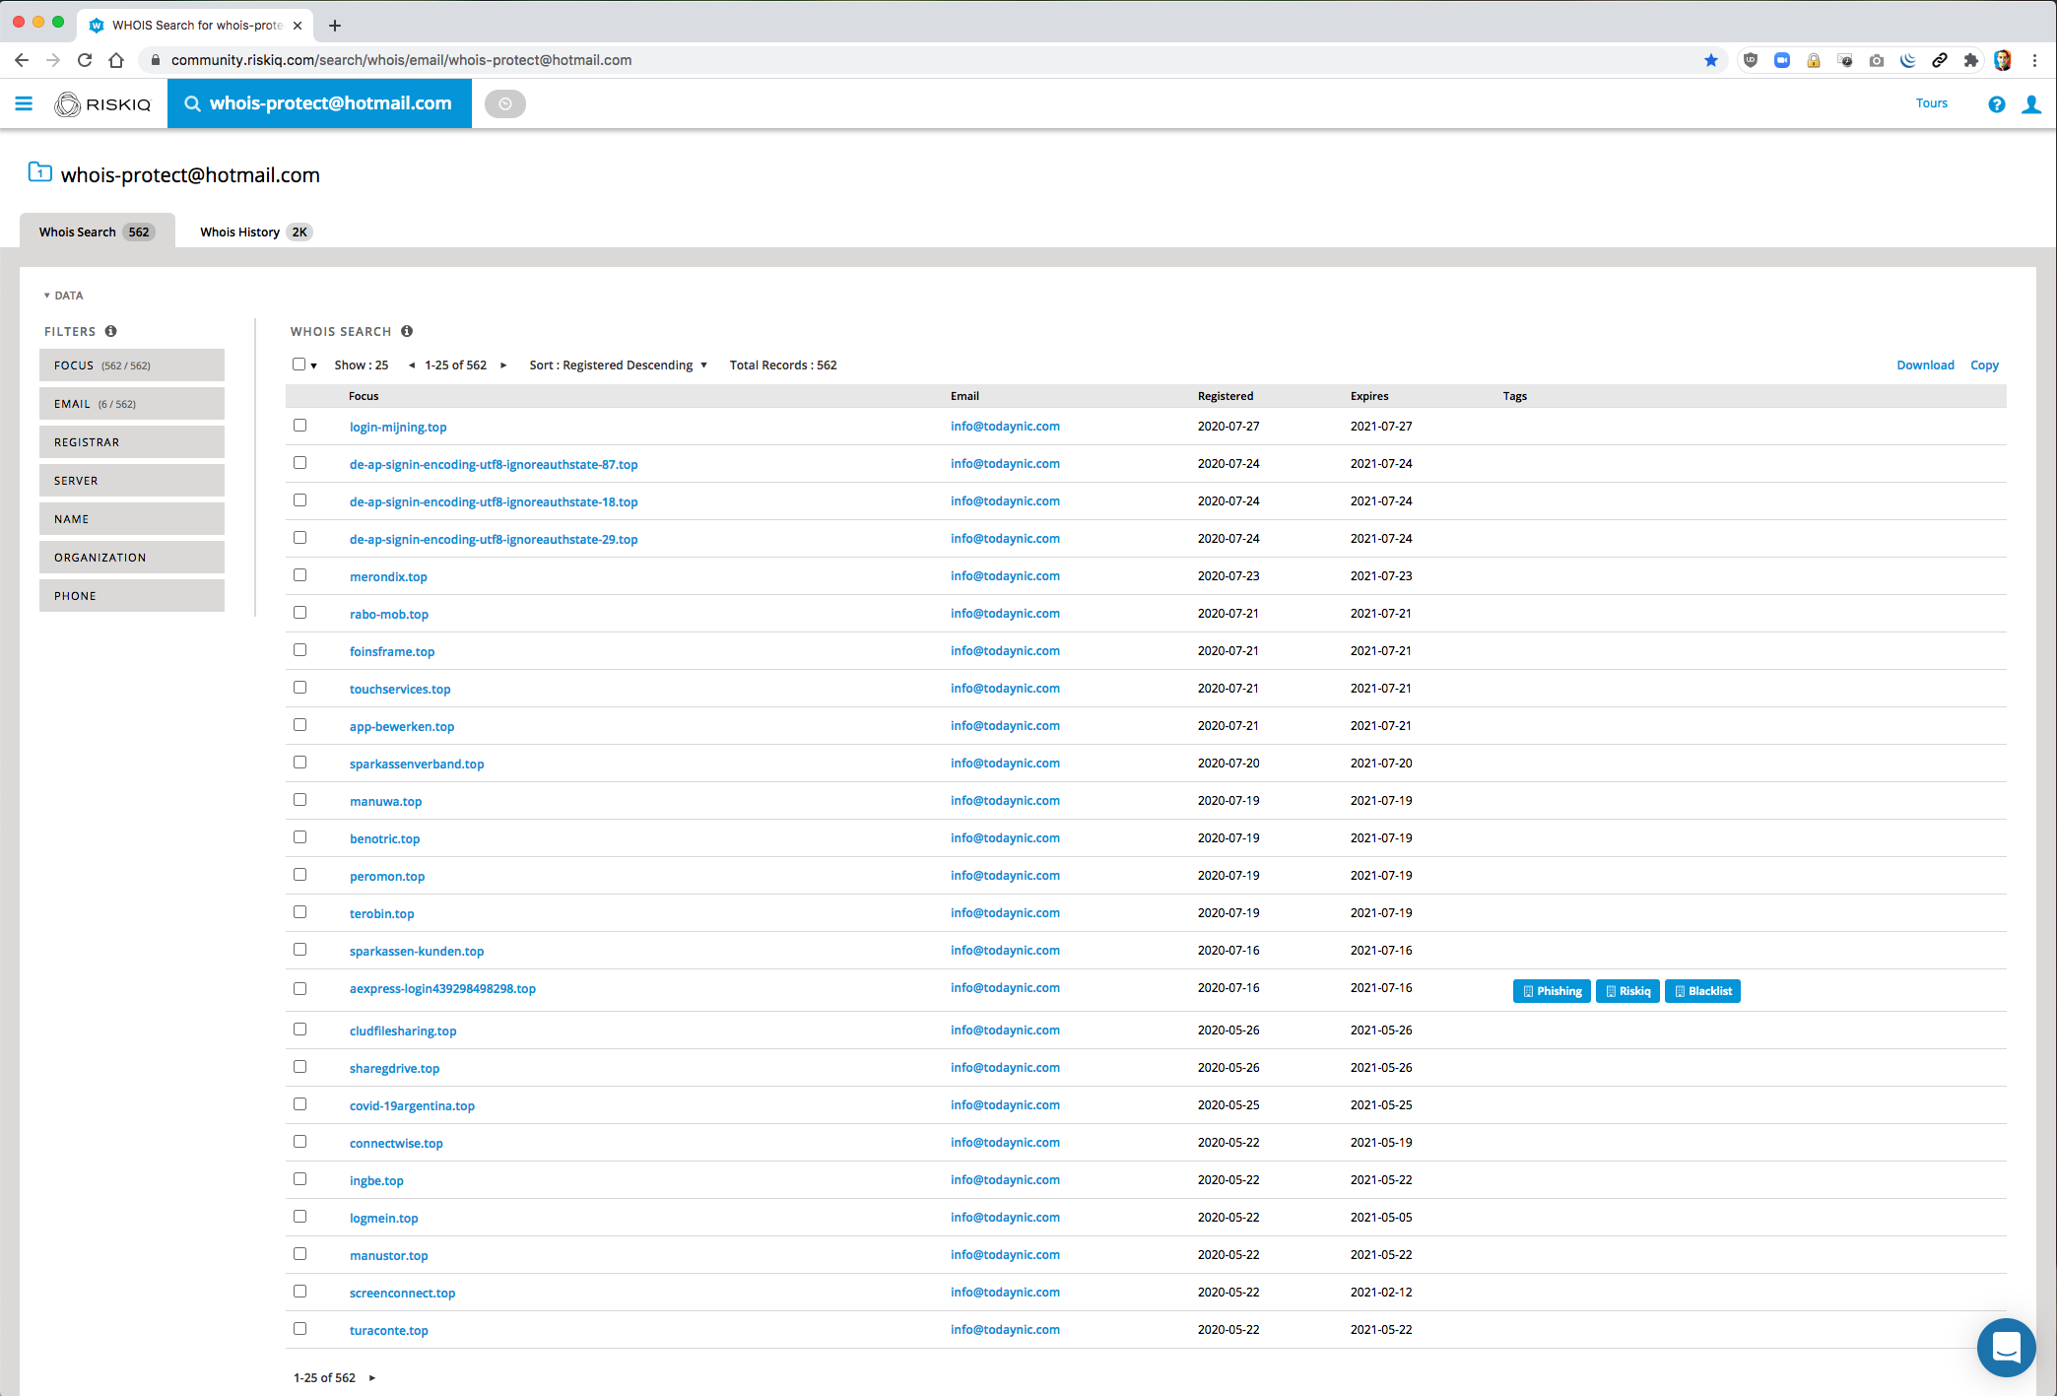2057x1396 pixels.
Task: Open the user profile icon in RiskIQ header
Action: coord(2031,104)
